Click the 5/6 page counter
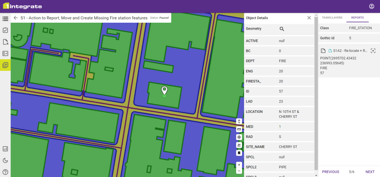The height and width of the screenshot is (177, 380). tap(351, 172)
